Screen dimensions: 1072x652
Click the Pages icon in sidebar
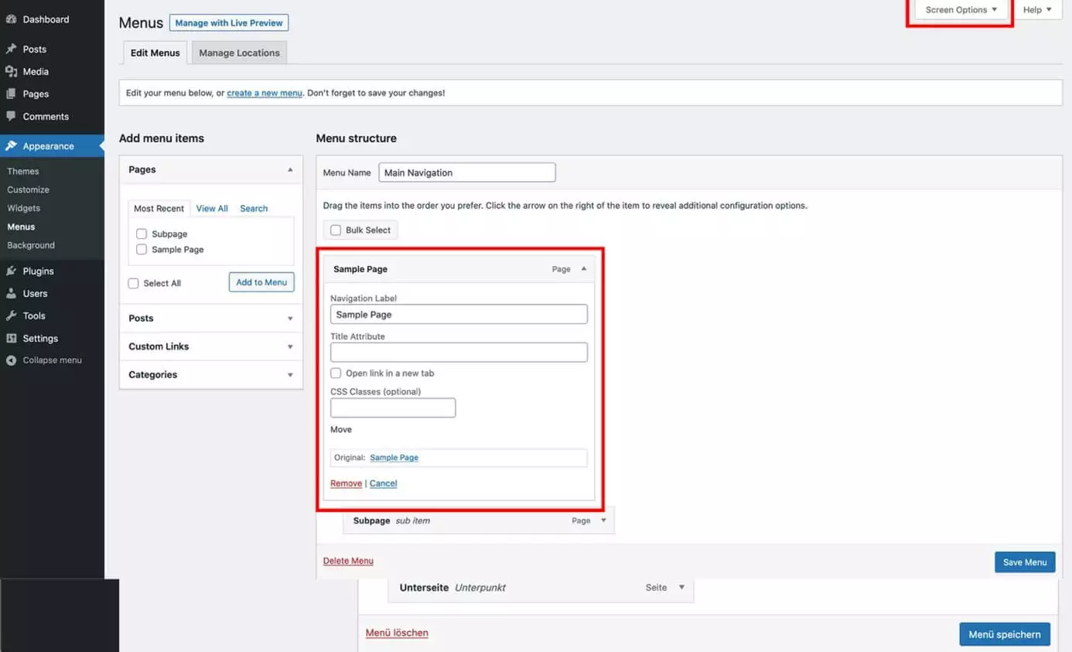pyautogui.click(x=11, y=94)
